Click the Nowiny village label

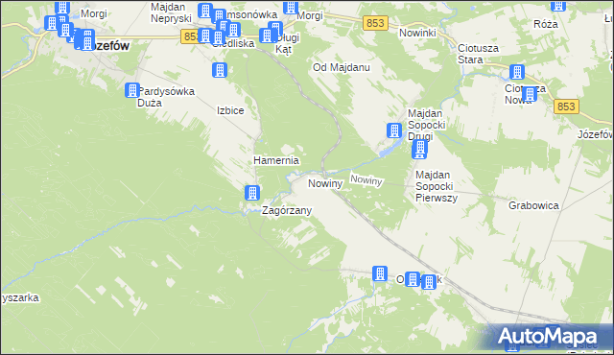(x=325, y=183)
